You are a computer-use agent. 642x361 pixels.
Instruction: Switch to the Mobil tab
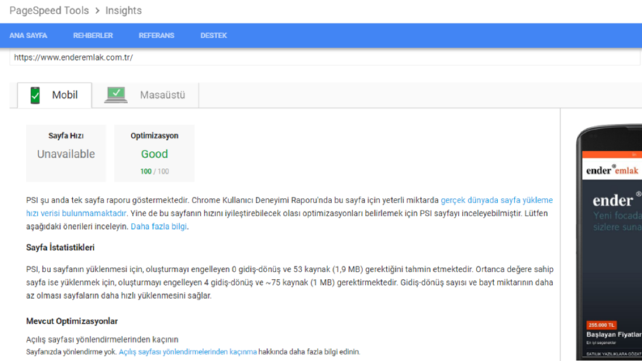click(x=54, y=96)
